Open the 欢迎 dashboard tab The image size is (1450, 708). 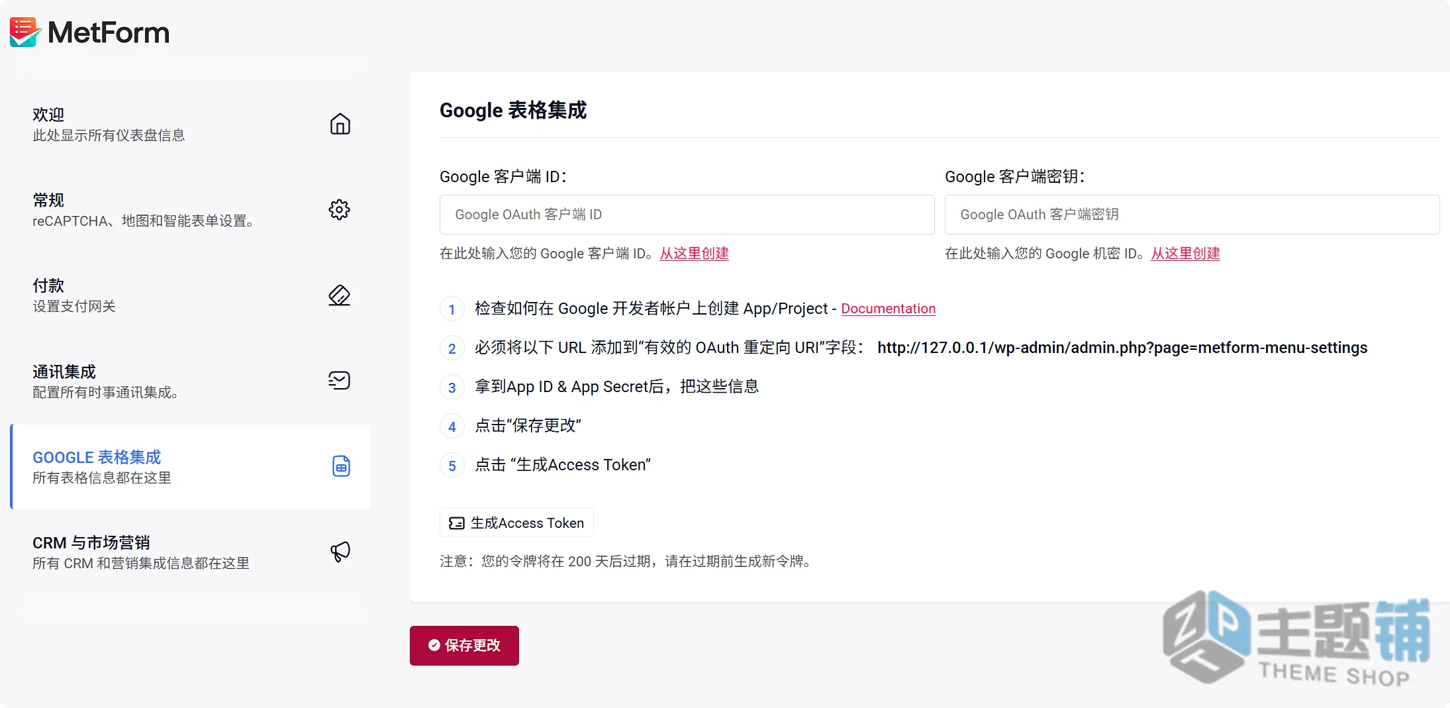(191, 125)
